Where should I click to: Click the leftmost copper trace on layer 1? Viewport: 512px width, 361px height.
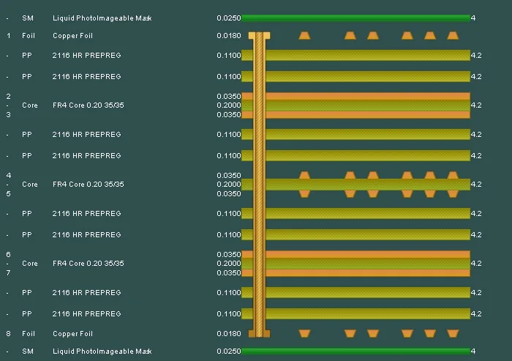(x=304, y=35)
